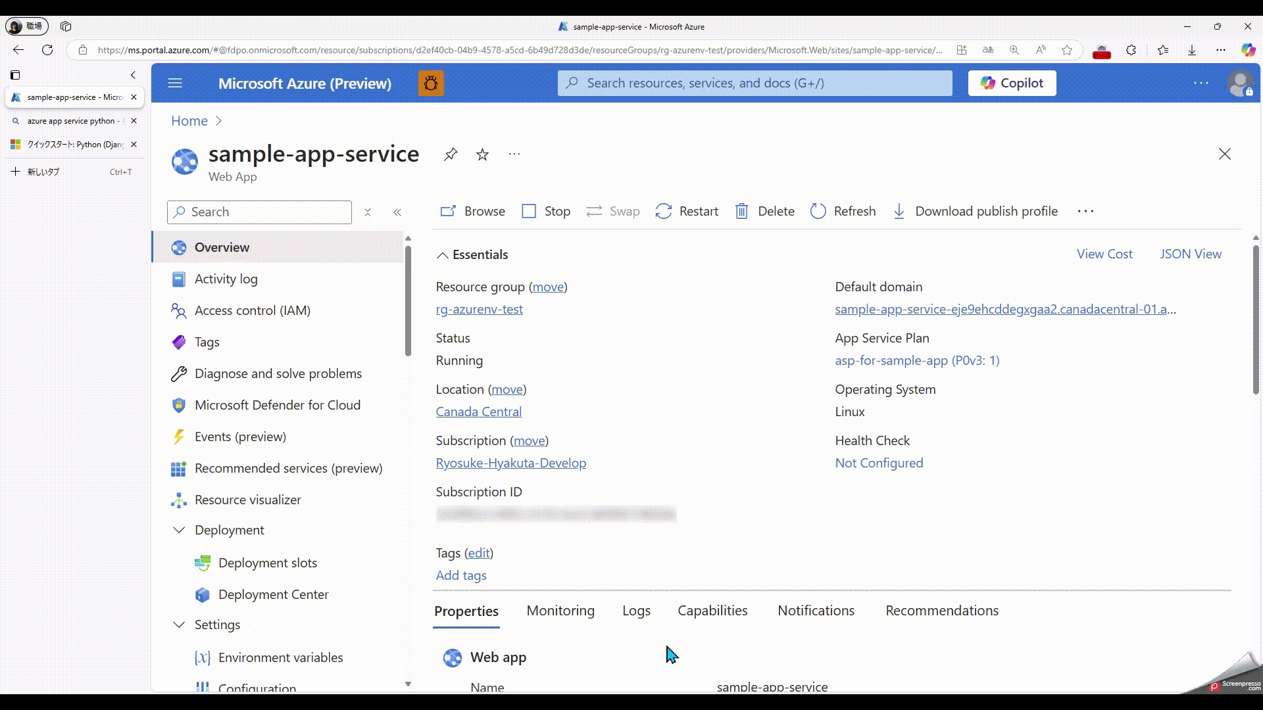This screenshot has width=1263, height=710.
Task: Click Home breadcrumb
Action: [x=189, y=121]
